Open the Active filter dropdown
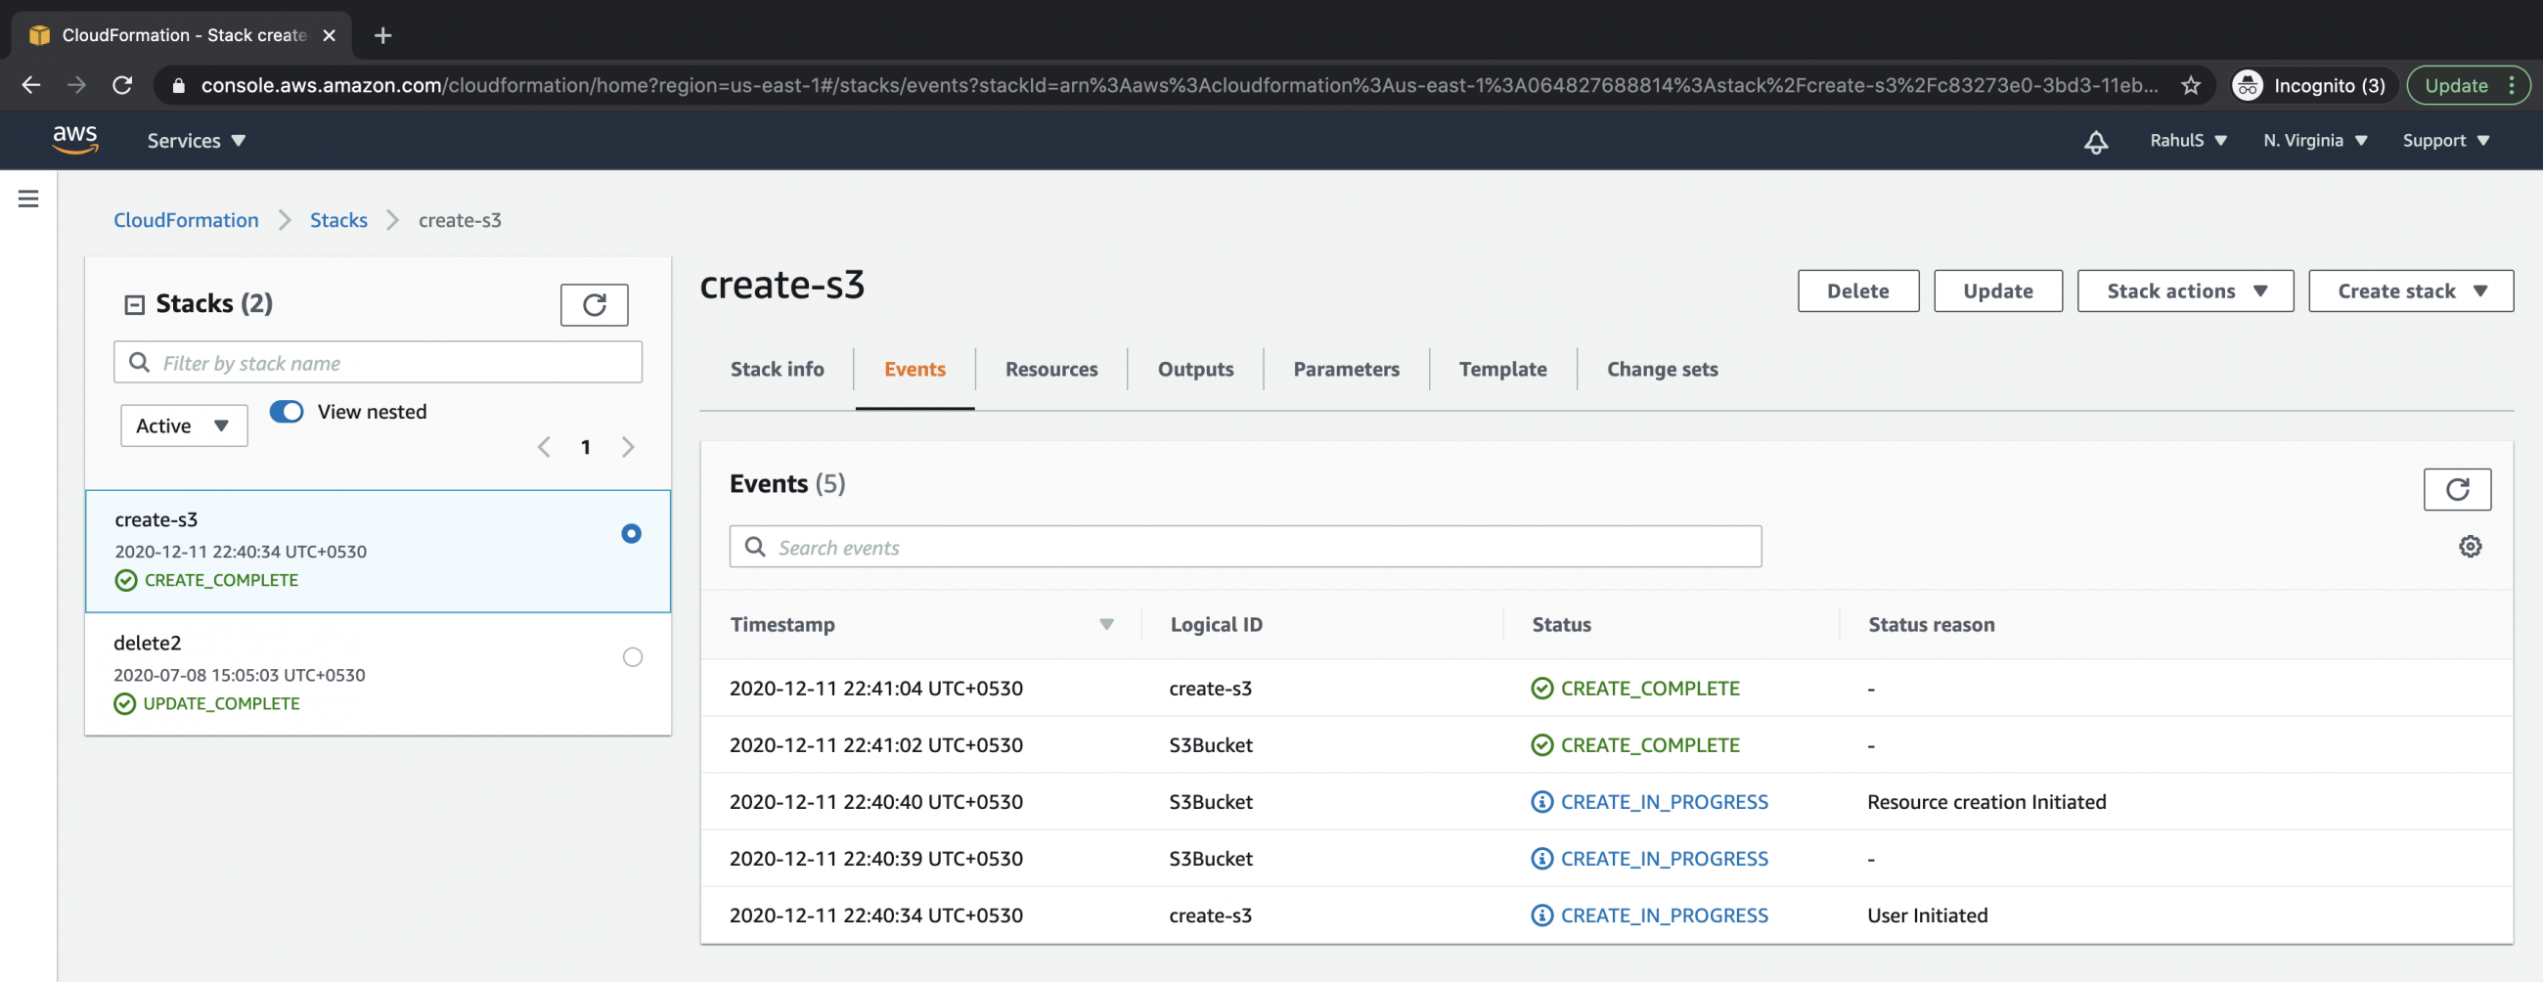 [184, 425]
